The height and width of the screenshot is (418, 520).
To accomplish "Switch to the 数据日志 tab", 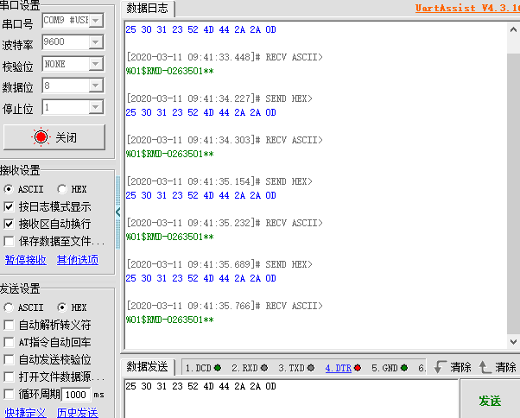I will (148, 9).
